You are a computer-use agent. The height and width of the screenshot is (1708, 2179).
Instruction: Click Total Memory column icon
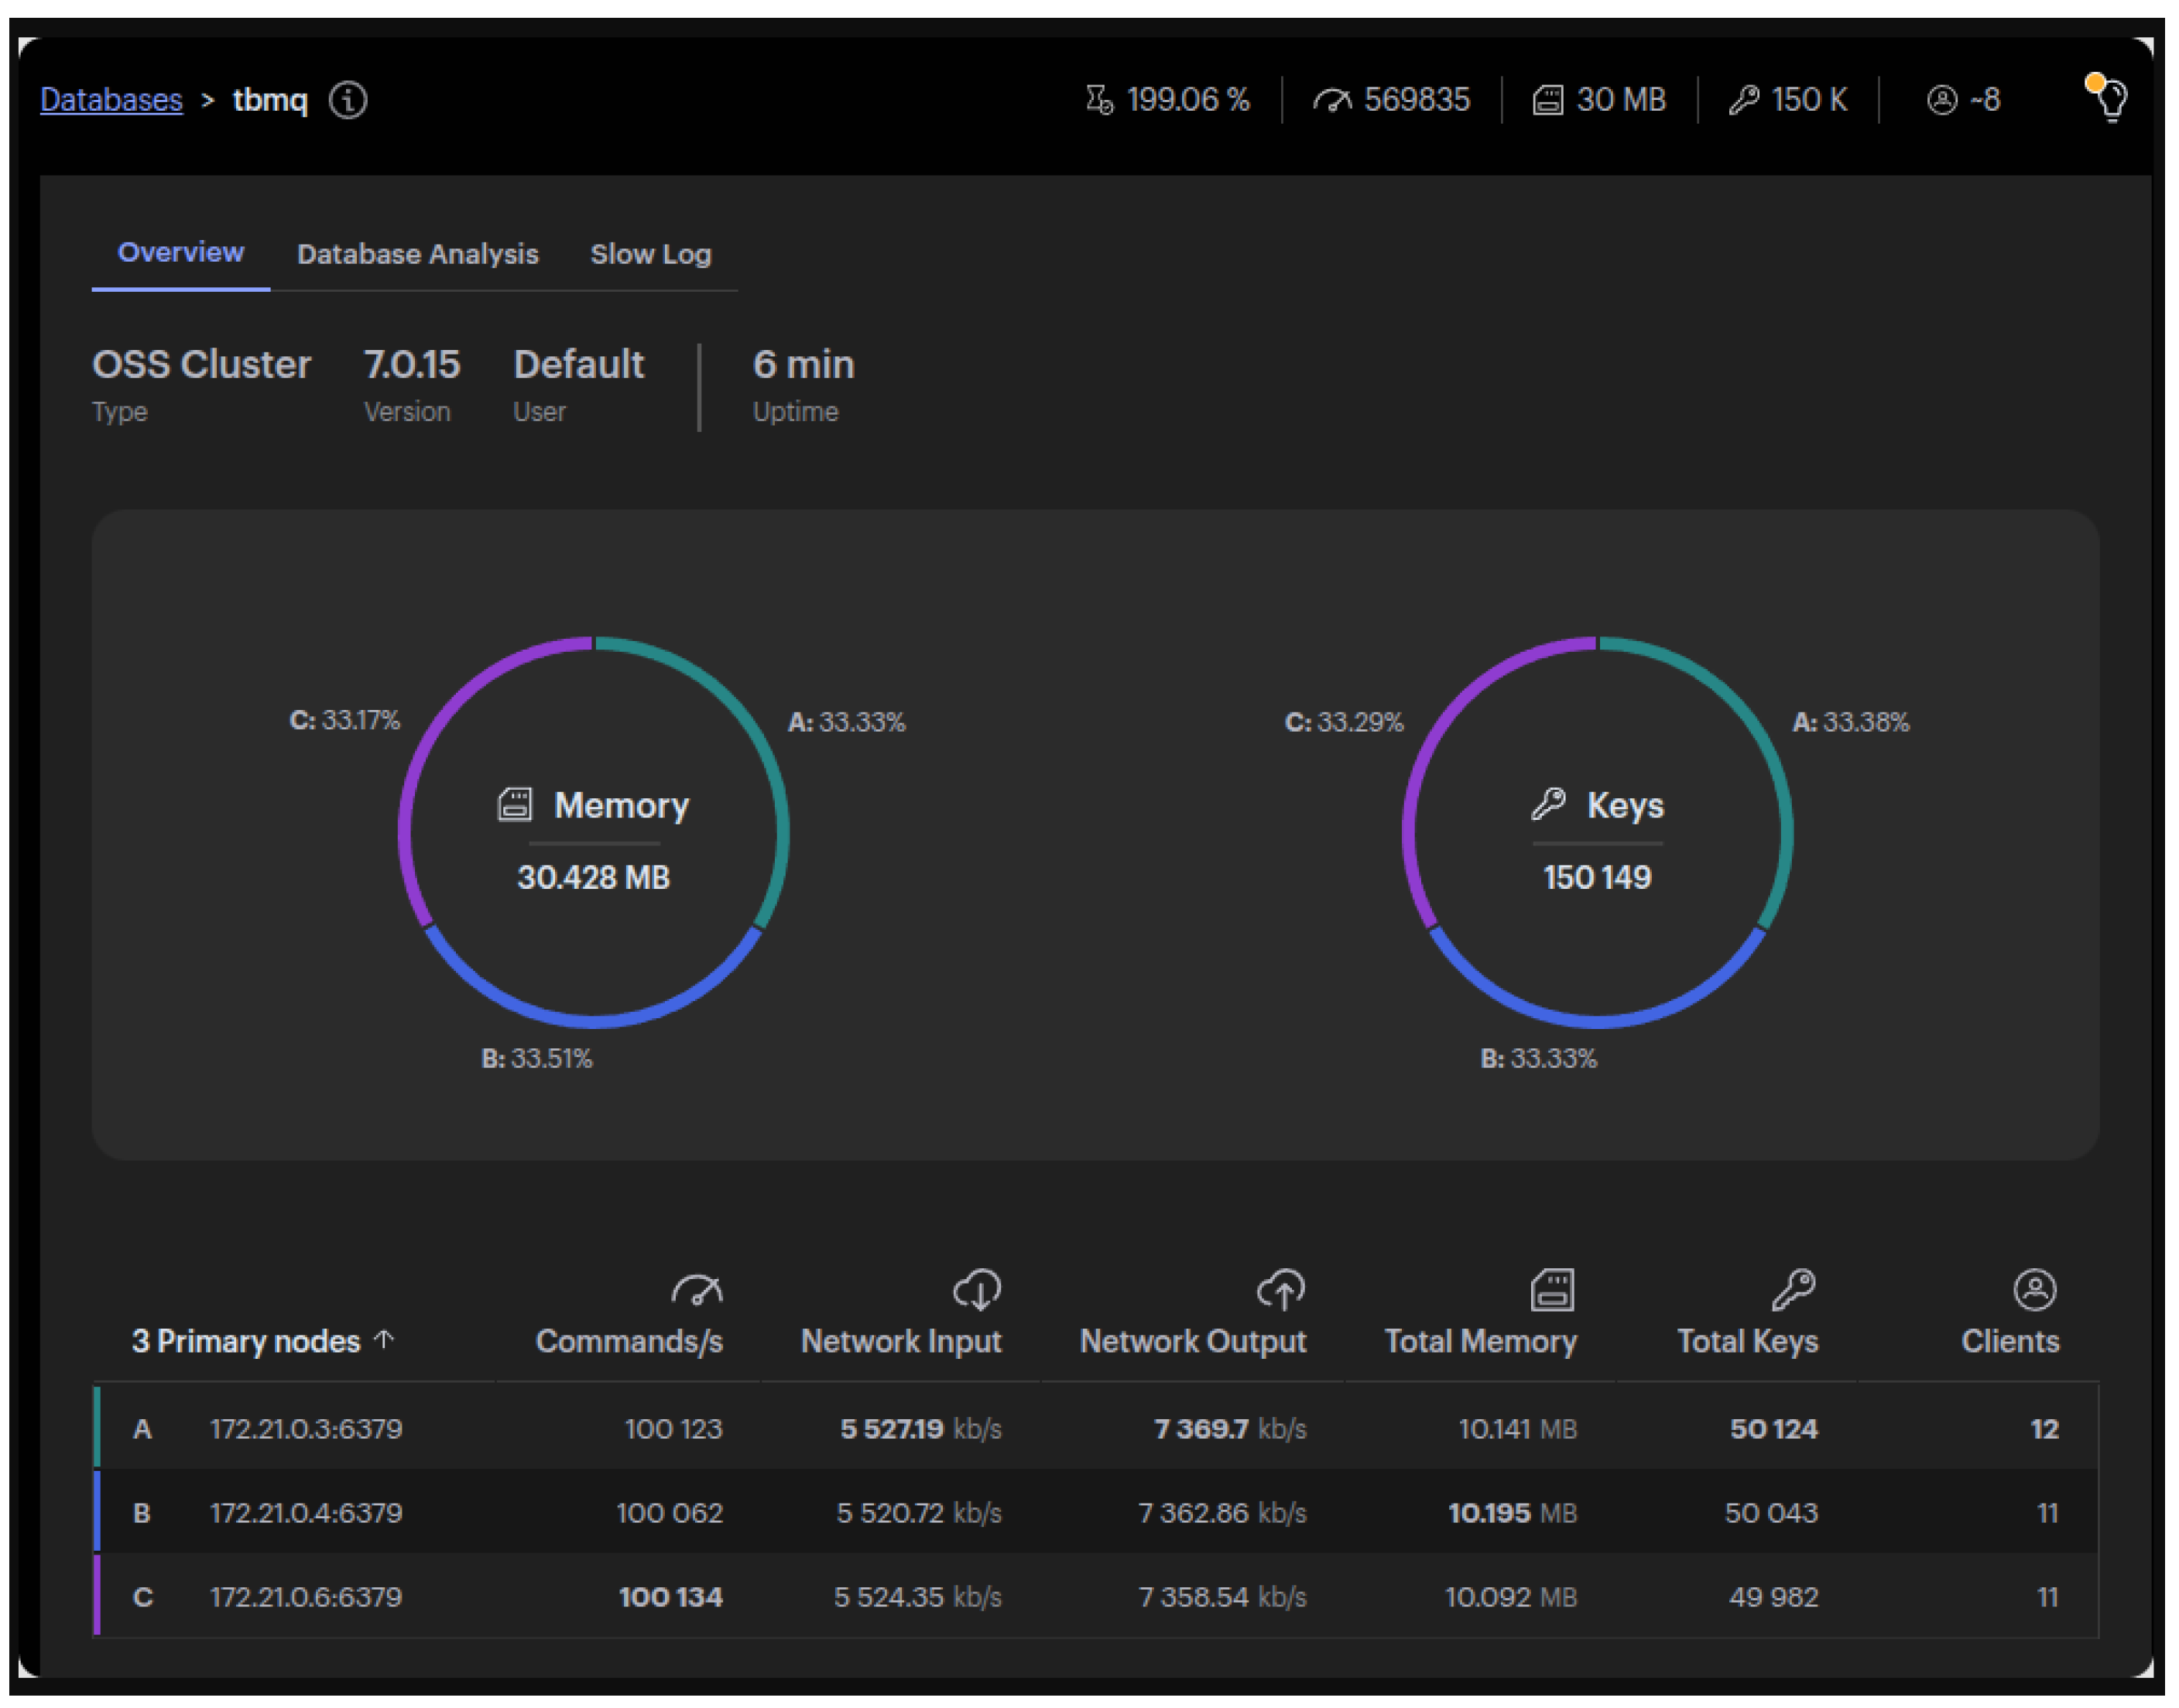pos(1551,1290)
